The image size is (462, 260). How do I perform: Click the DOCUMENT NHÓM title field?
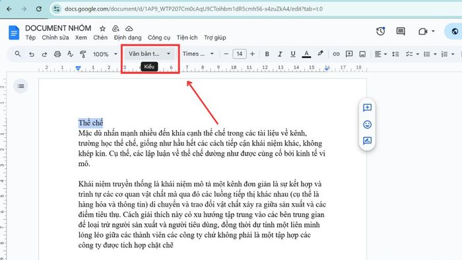[58, 28]
